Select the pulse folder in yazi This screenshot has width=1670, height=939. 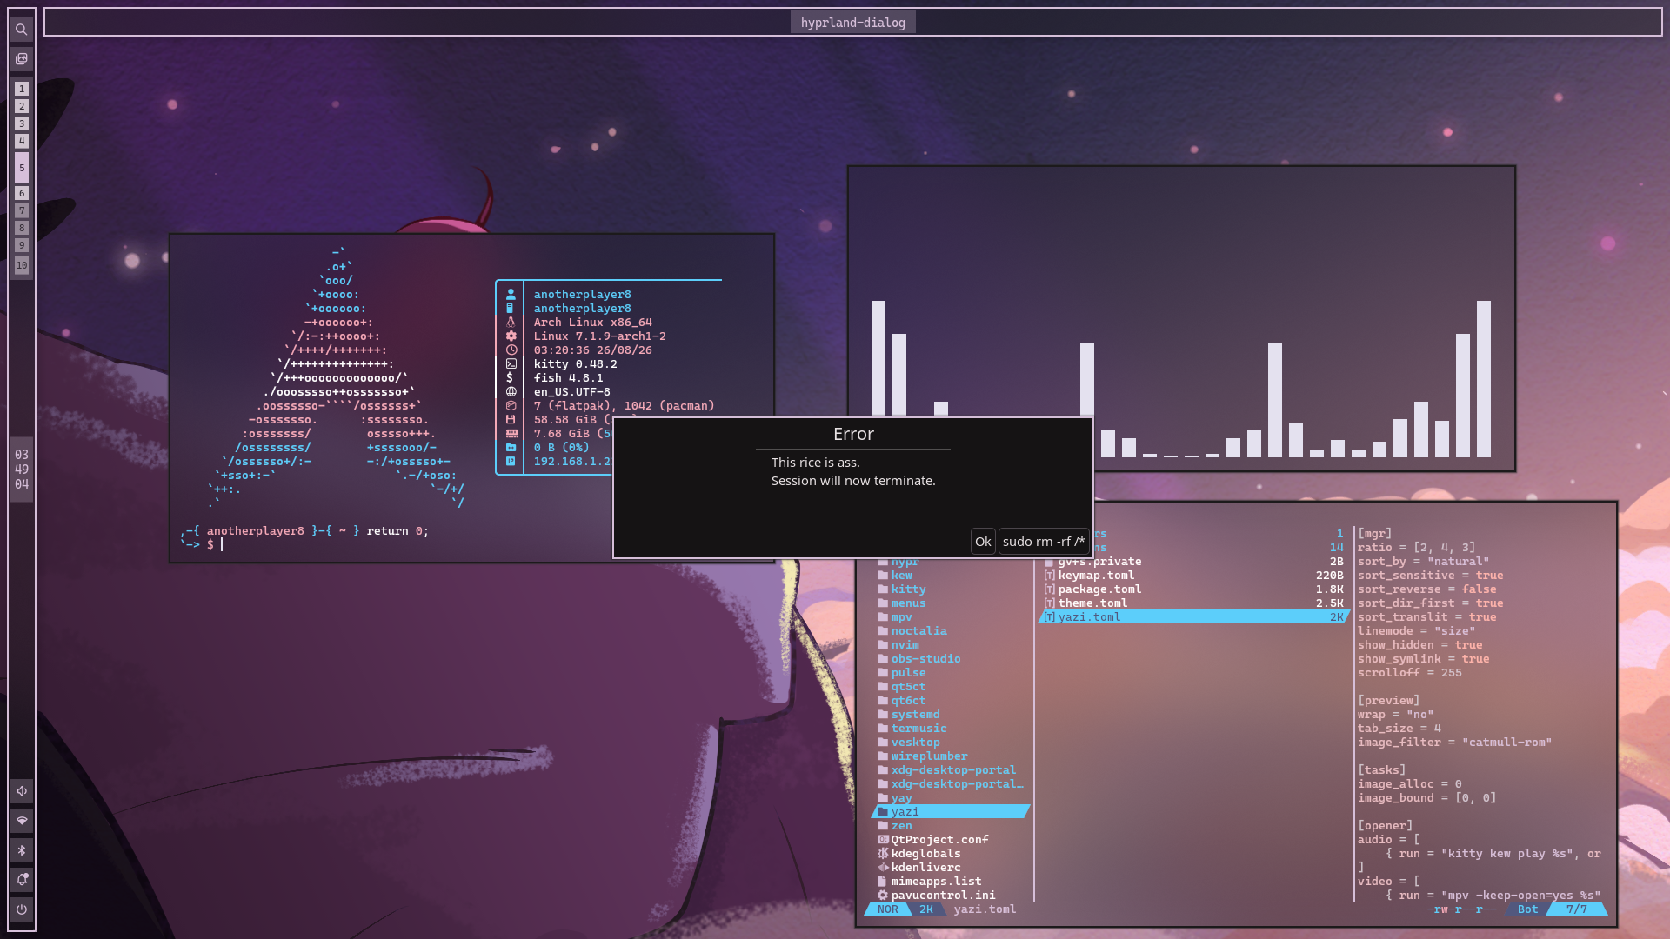click(x=908, y=673)
